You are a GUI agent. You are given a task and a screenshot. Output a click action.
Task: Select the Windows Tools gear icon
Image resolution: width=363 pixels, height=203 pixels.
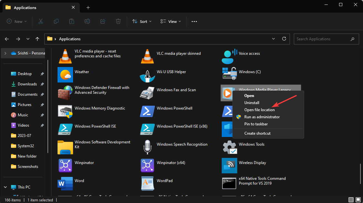[230, 147]
